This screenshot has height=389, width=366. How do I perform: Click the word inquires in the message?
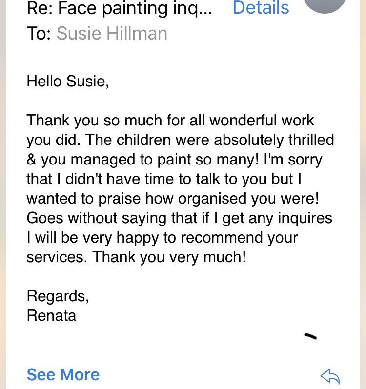click(305, 218)
